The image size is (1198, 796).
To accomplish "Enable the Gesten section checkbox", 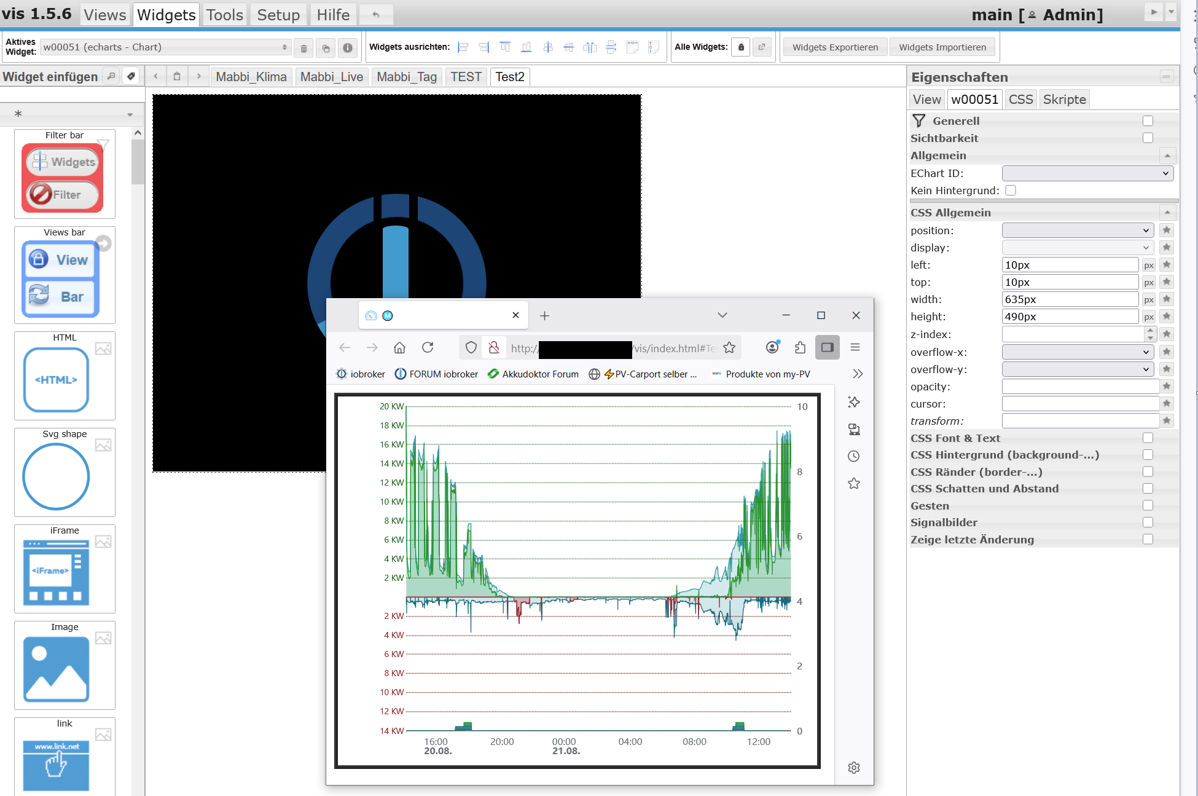I will point(1148,506).
